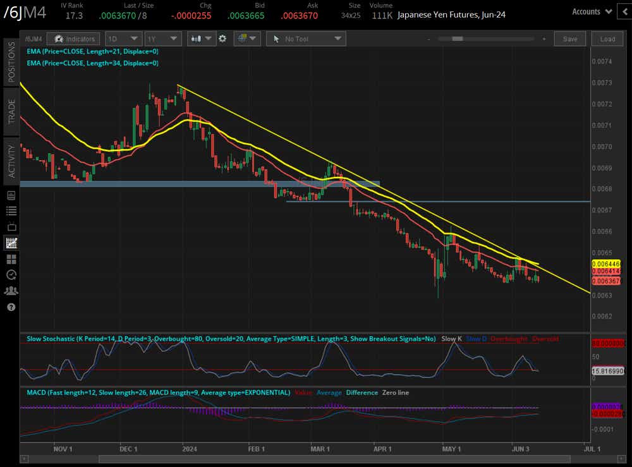Open the candlestick chart style selector
Viewport: 632px width, 467px height.
click(x=202, y=39)
